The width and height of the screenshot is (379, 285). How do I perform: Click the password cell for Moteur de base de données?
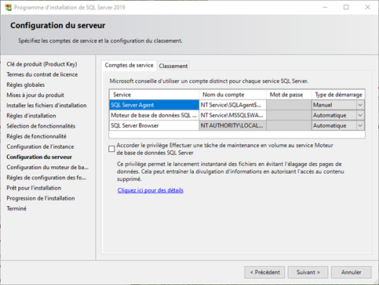pyautogui.click(x=289, y=115)
